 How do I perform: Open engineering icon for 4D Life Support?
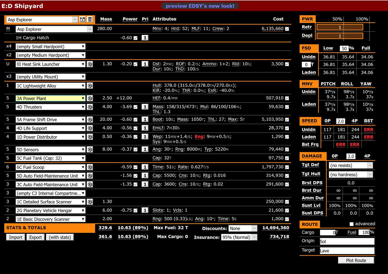(x=90, y=128)
